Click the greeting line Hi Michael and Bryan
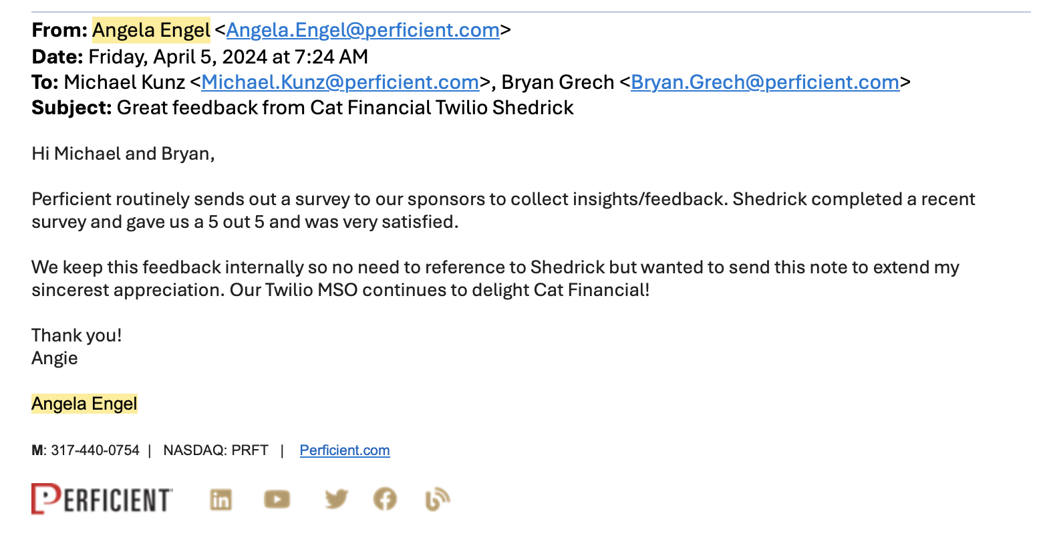 (123, 154)
